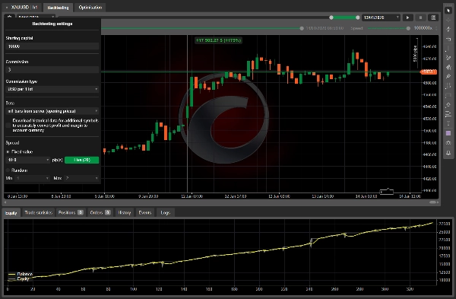Screen dimensions: 456x299
Task: Click the Starting capital input field
Action: [52, 46]
